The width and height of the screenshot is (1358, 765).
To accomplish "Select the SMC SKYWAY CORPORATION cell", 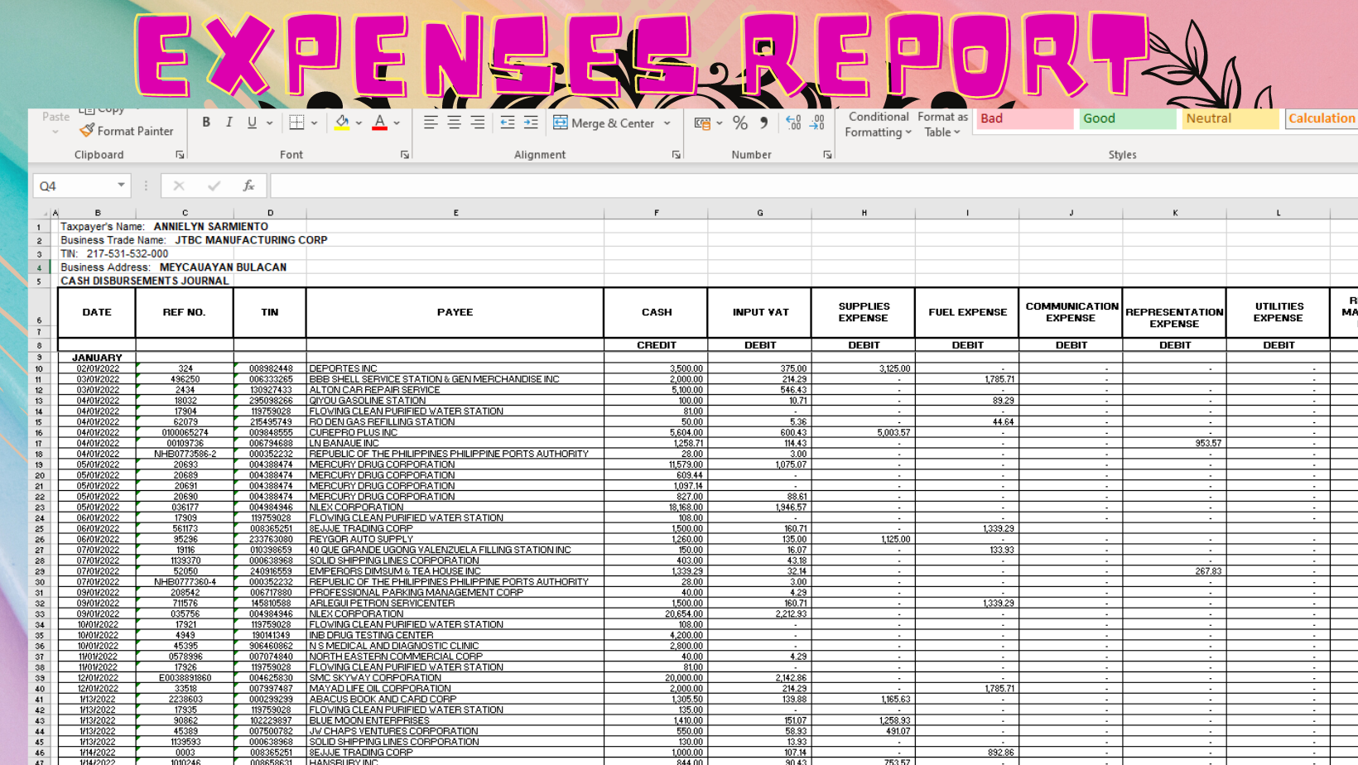I will [455, 678].
